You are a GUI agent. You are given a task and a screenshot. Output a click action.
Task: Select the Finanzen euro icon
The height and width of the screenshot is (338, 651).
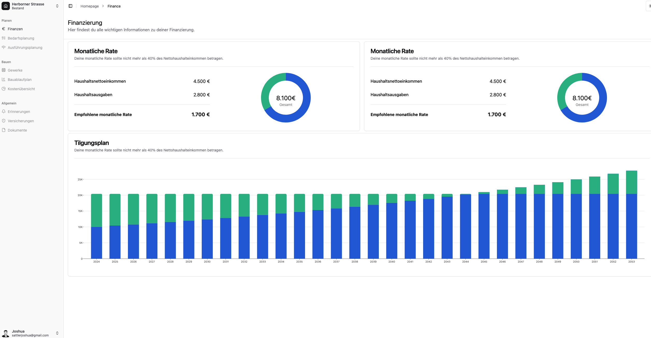tap(4, 29)
